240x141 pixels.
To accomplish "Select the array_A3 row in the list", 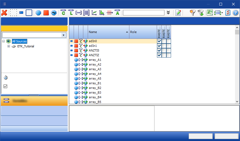I will pyautogui.click(x=95, y=69).
